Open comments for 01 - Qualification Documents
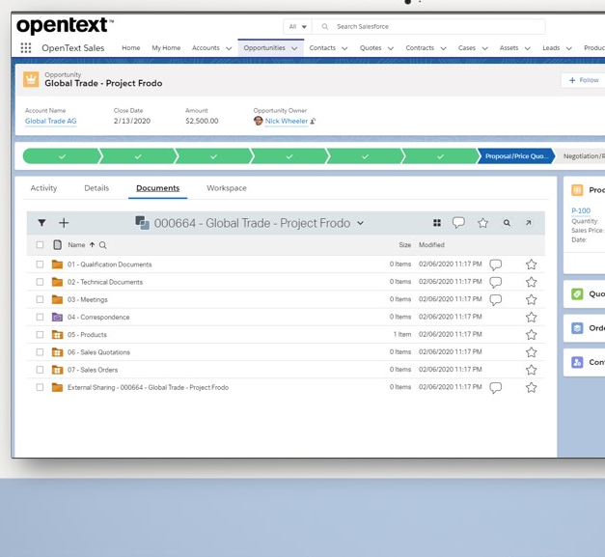 pos(495,265)
